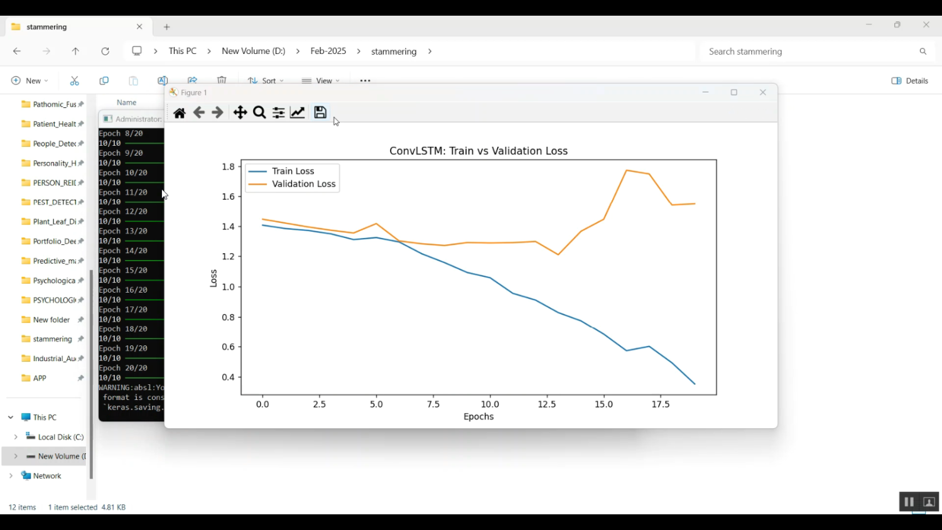Pause playback using the pause button

(909, 502)
